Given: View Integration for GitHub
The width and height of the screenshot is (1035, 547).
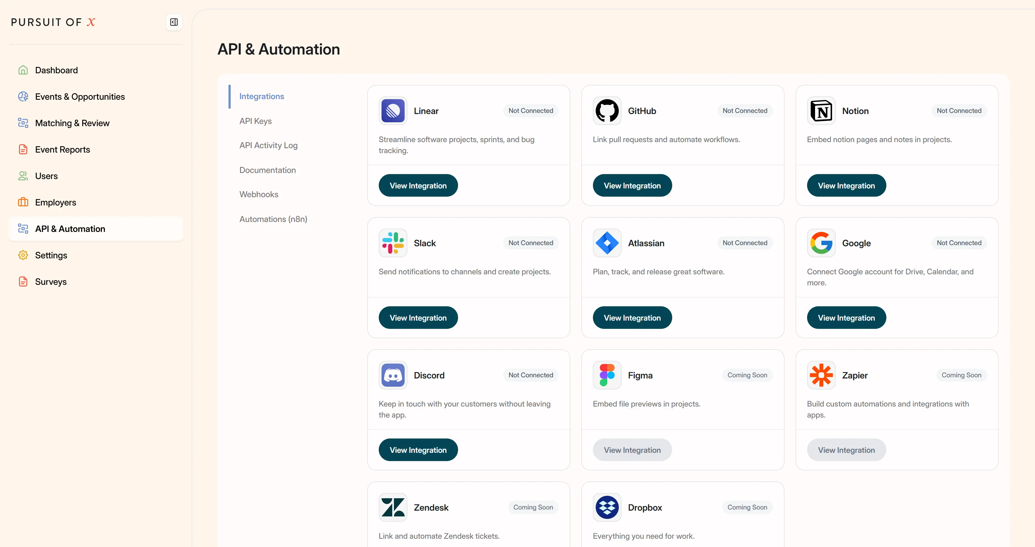Looking at the screenshot, I should tap(632, 185).
